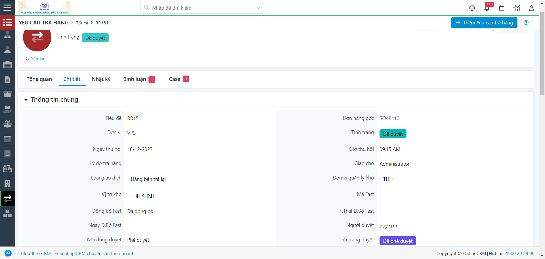Click the Administrator assignee value

tap(394, 164)
